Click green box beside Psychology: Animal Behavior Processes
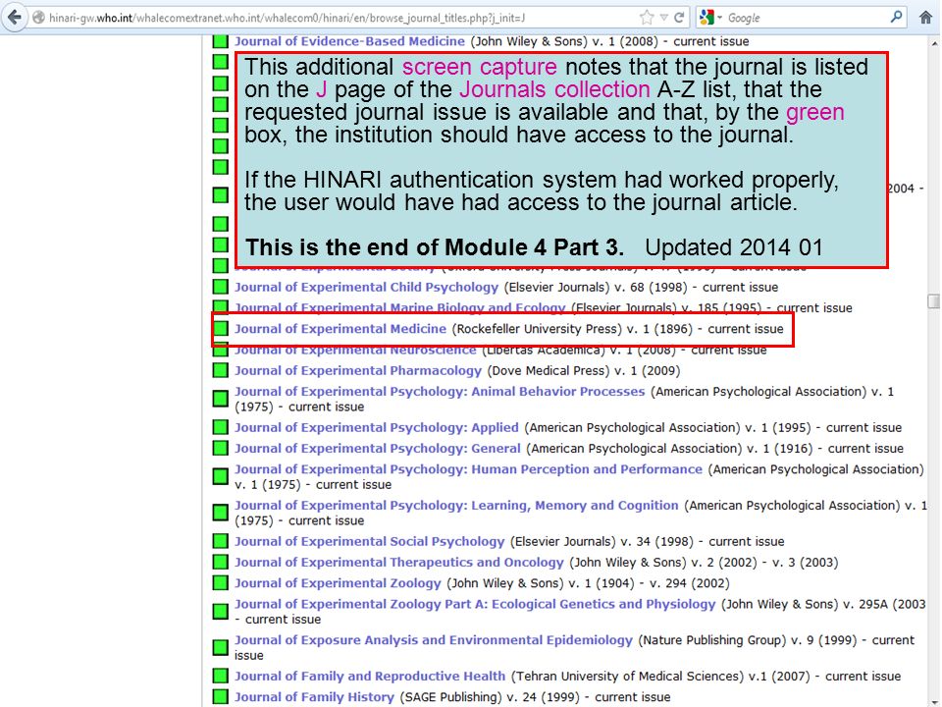Viewport: 942px width, 707px height. pos(221,398)
